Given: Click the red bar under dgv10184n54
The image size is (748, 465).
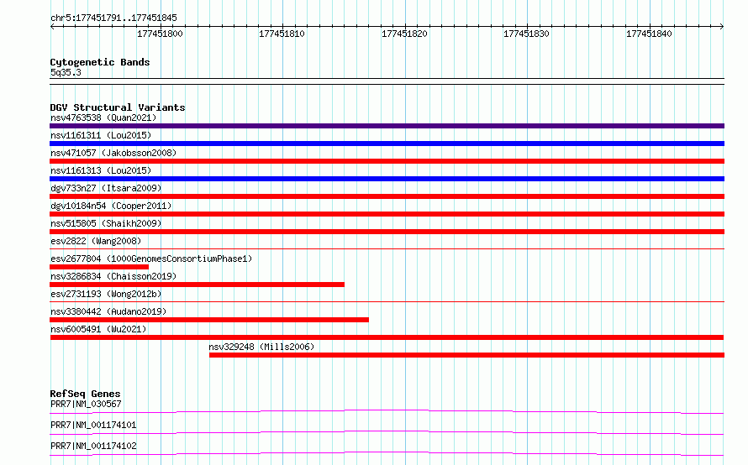Looking at the screenshot, I should coord(387,214).
